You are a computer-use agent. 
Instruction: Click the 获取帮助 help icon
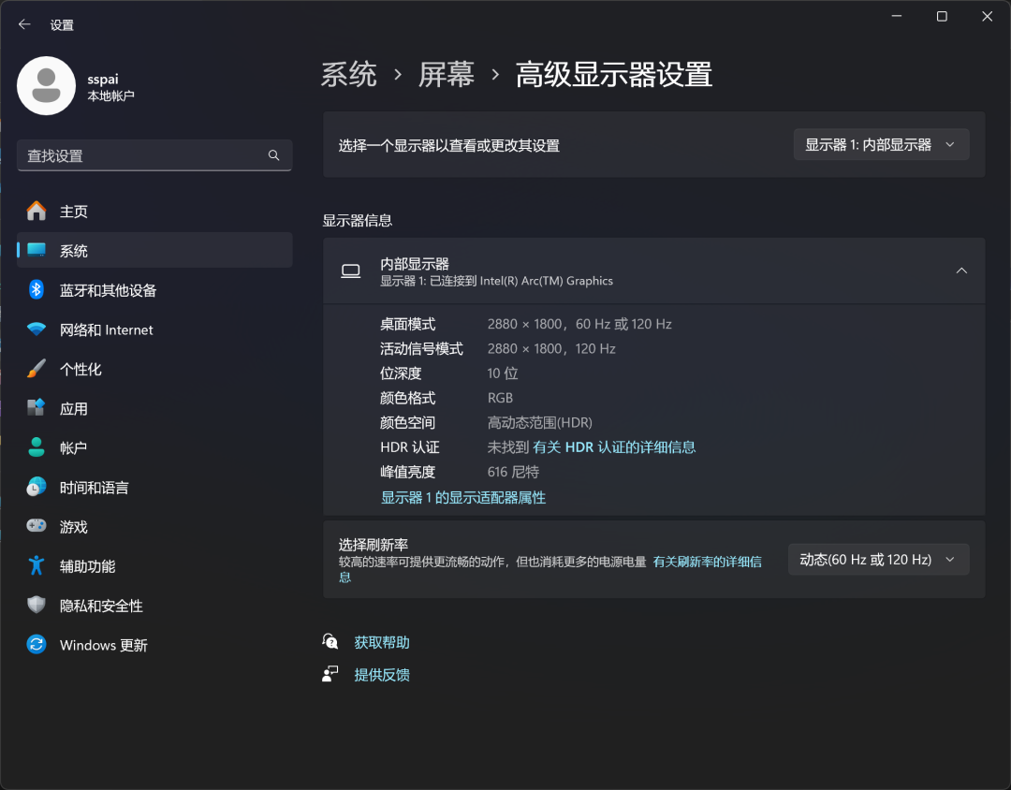330,642
